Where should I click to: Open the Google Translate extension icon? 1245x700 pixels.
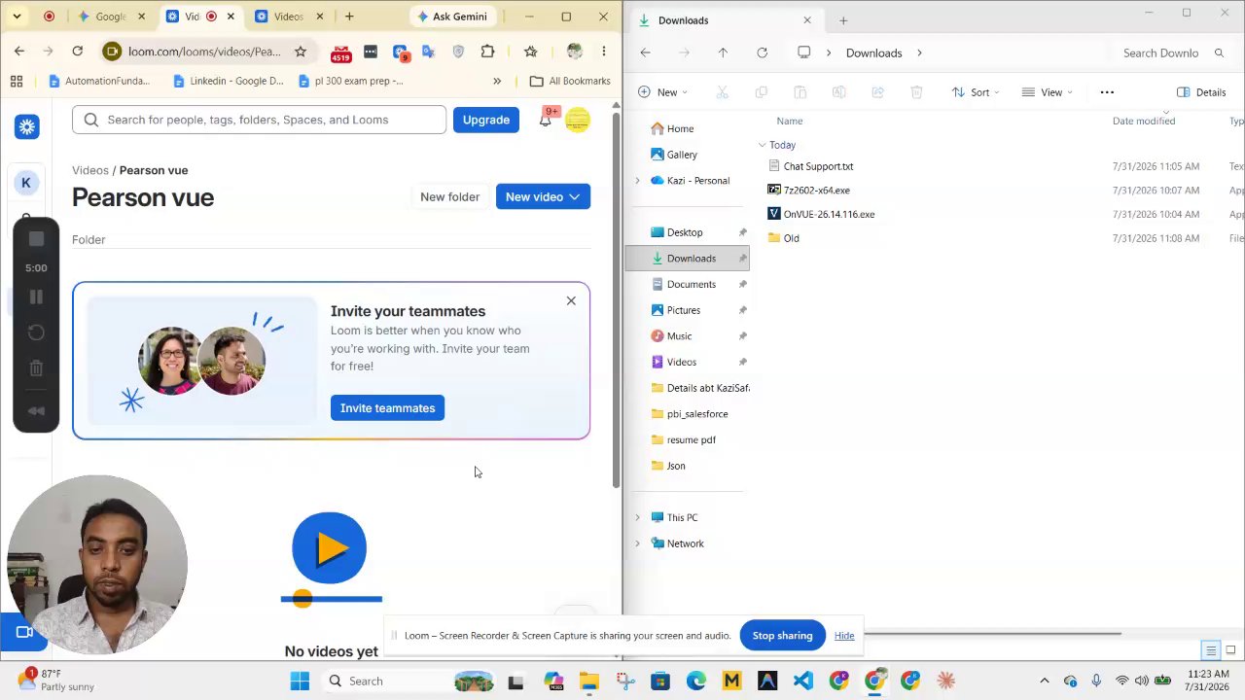tap(430, 52)
